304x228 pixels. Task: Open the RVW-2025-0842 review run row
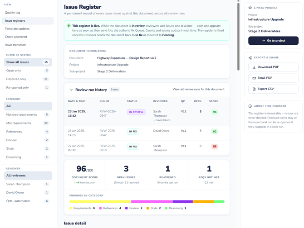[x=147, y=133]
